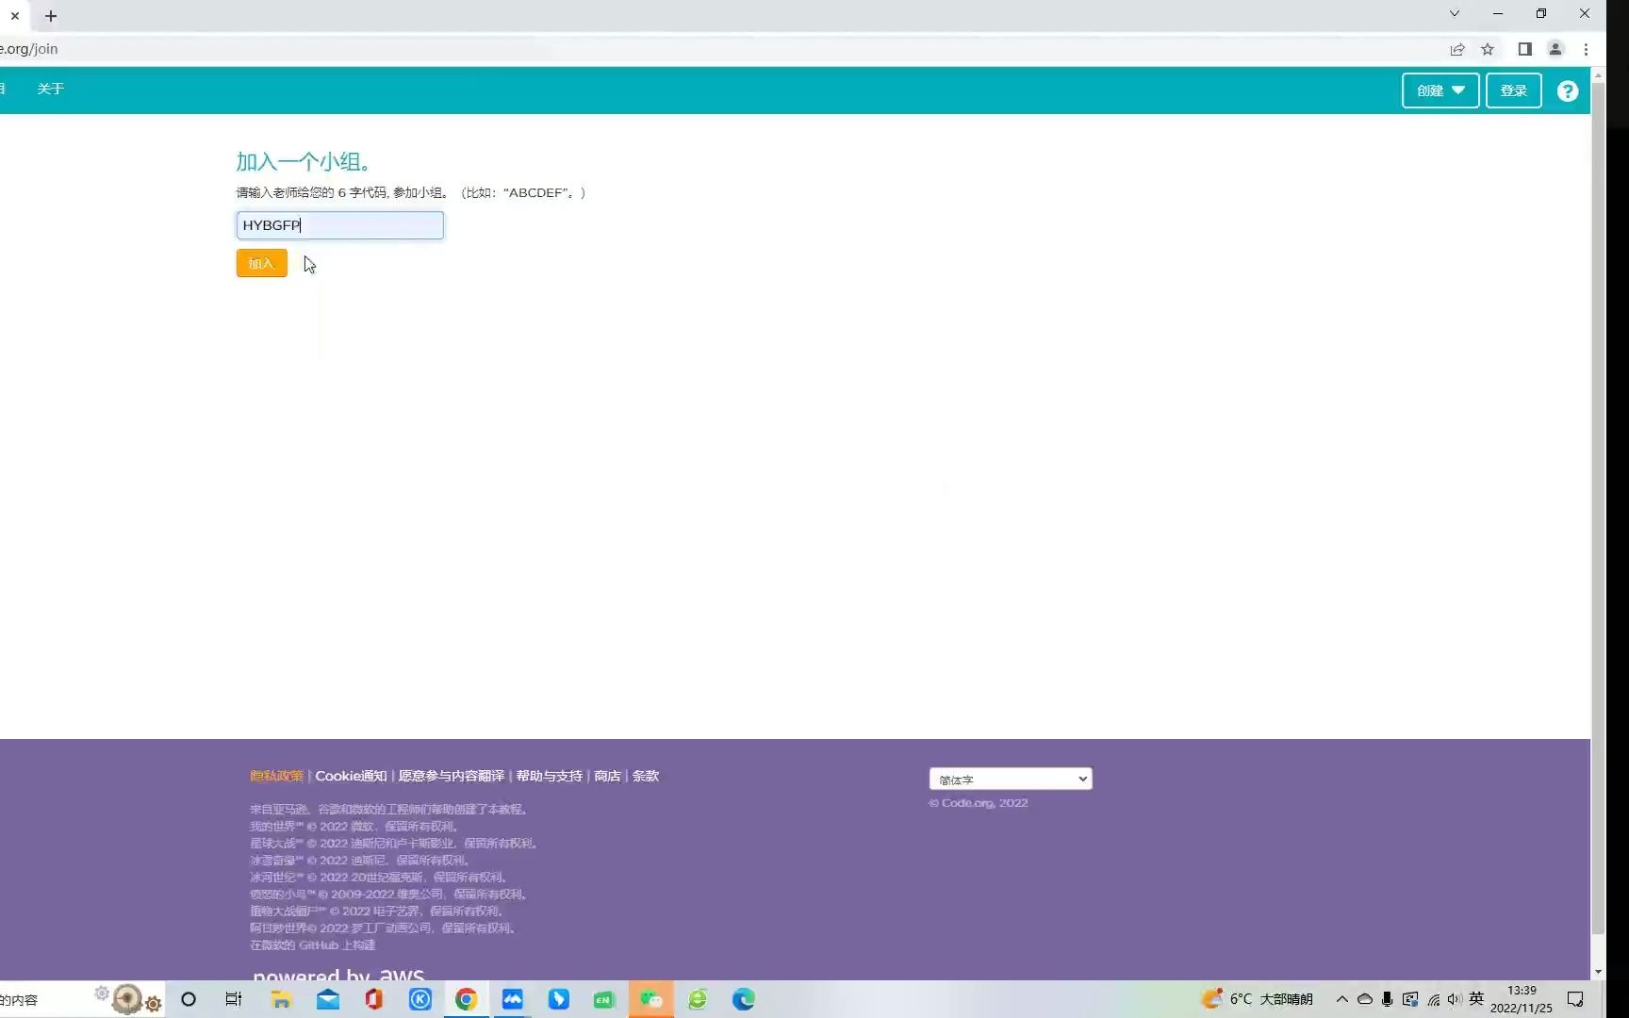Click the microphone tray icon
Screen dimensions: 1629x1018
(x=1387, y=999)
